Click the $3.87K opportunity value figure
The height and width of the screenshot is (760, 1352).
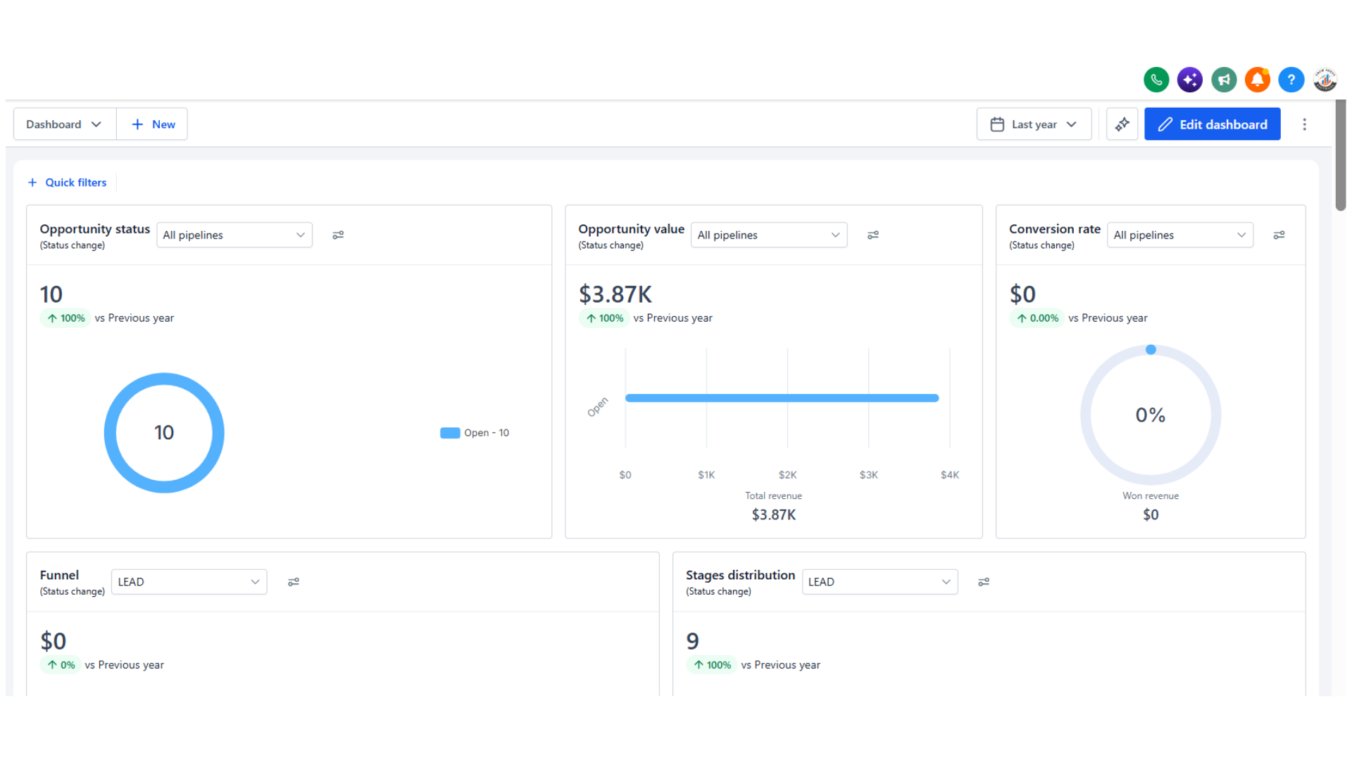point(615,294)
